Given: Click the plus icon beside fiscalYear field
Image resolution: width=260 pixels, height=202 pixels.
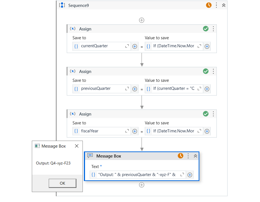Looking at the screenshot, I should tap(135, 132).
